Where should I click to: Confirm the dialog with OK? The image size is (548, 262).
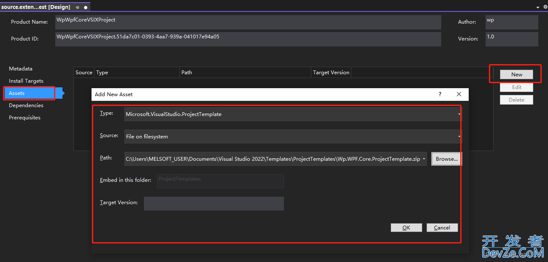click(406, 228)
